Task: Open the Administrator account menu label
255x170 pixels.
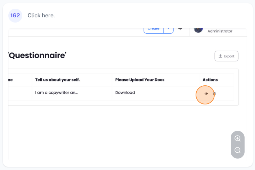Action: tap(220, 31)
